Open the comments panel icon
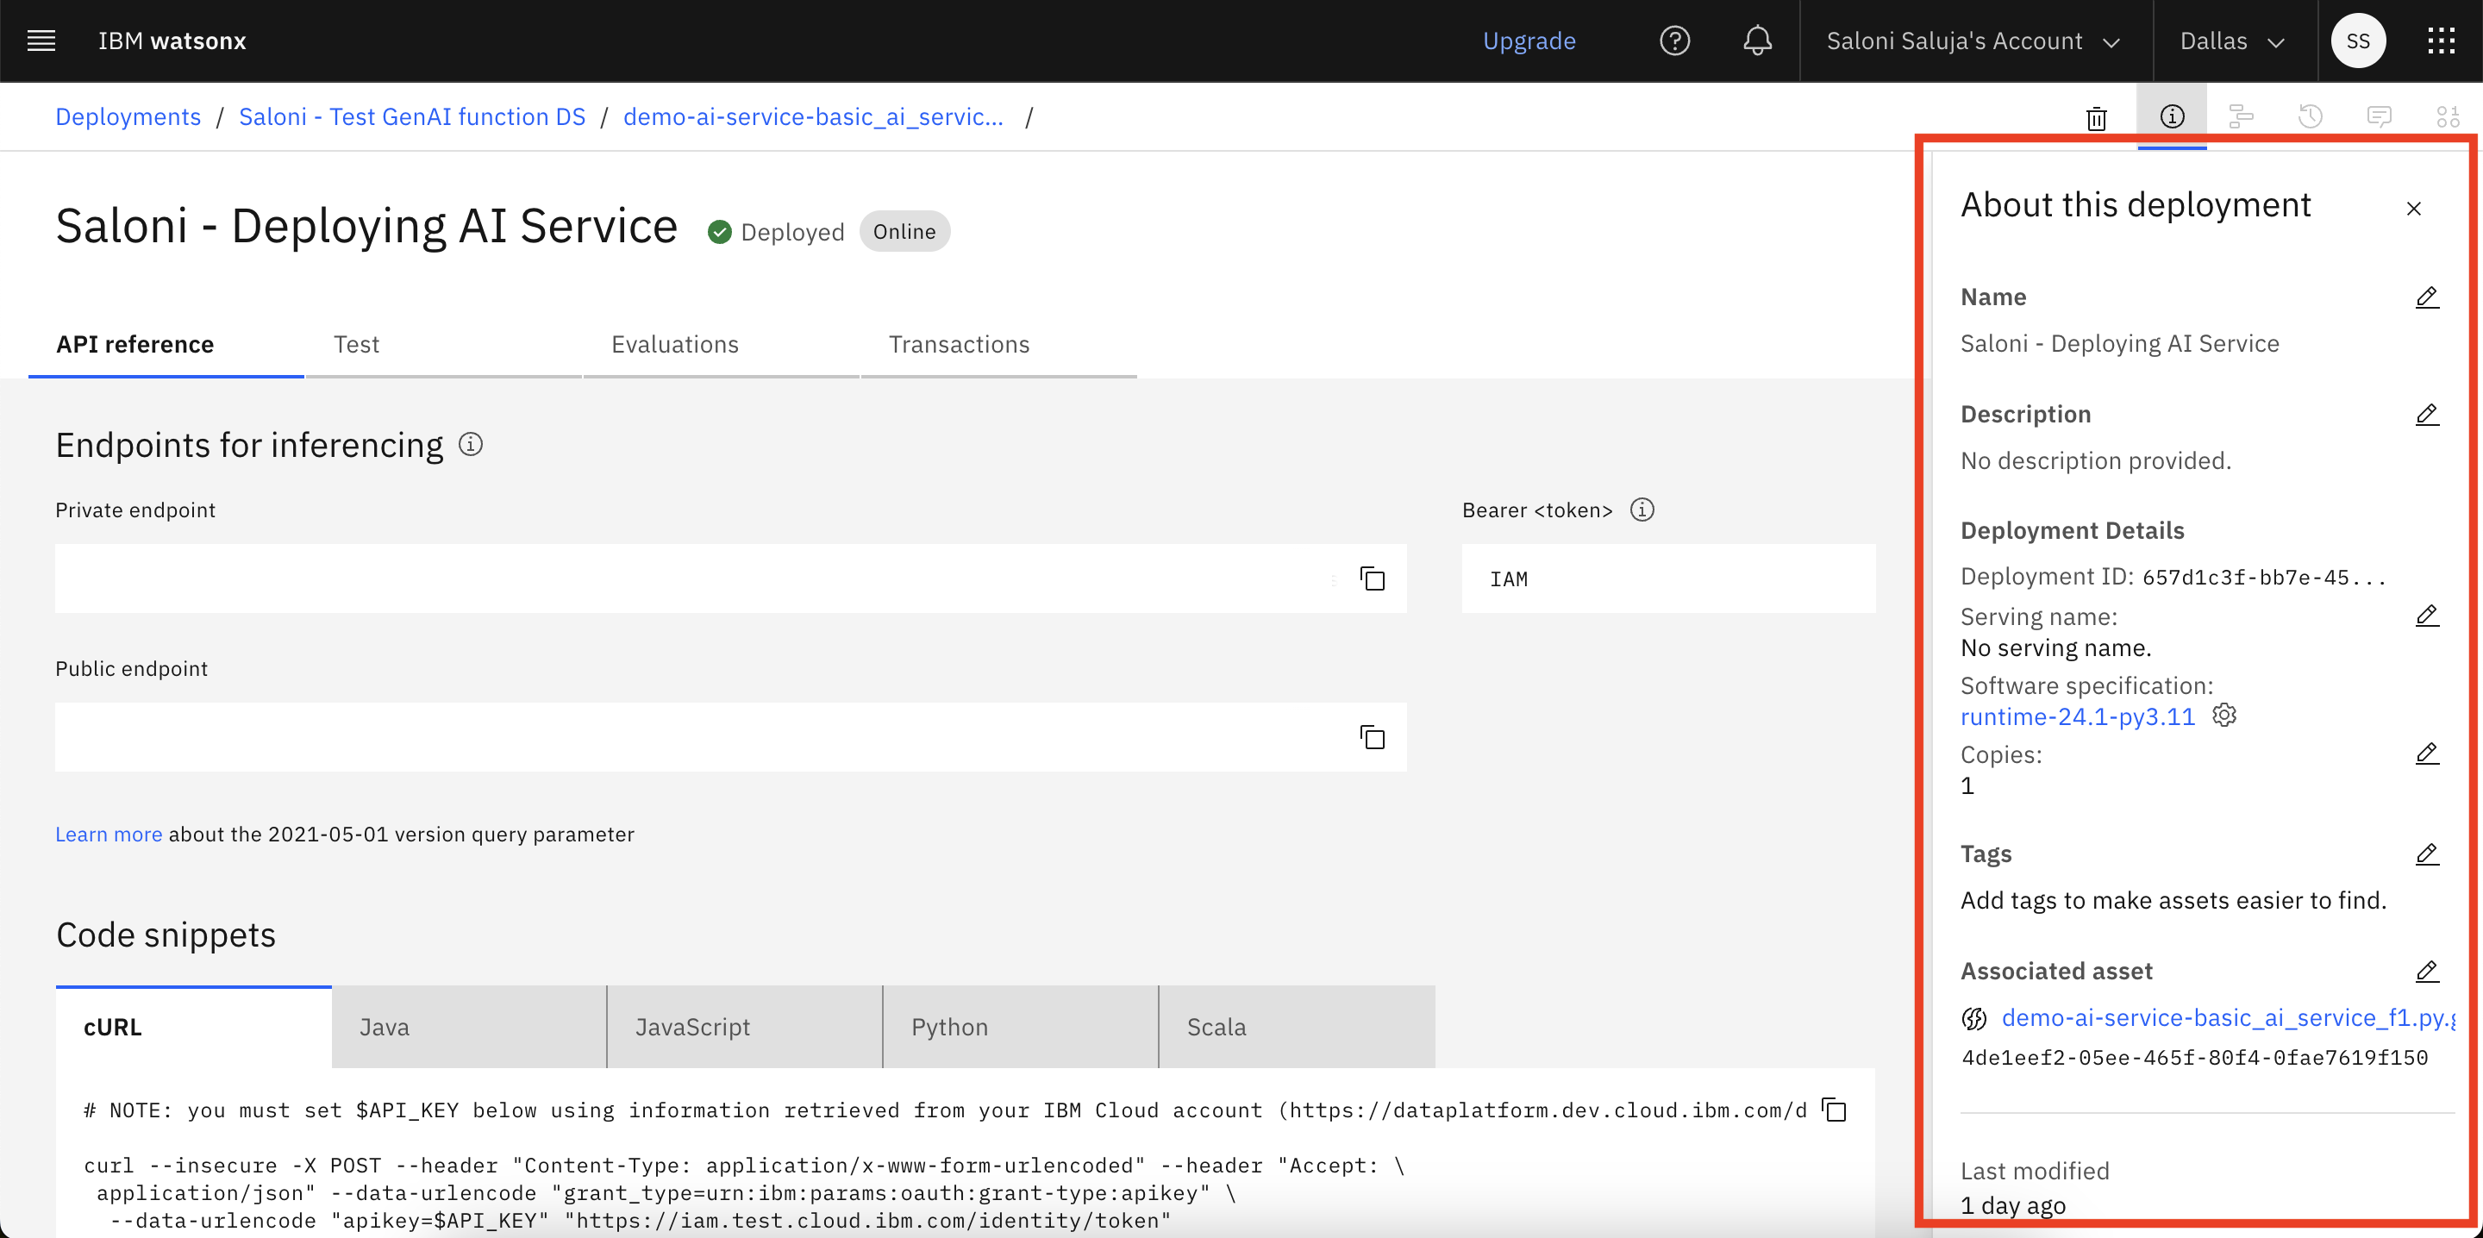 pyautogui.click(x=2379, y=116)
